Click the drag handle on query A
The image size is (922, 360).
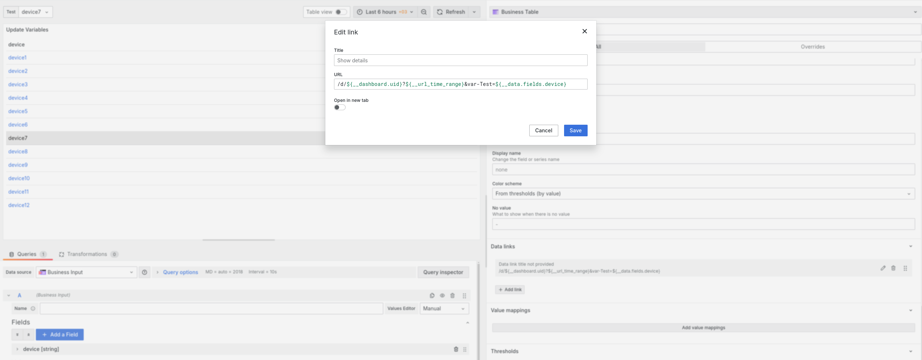(464, 295)
